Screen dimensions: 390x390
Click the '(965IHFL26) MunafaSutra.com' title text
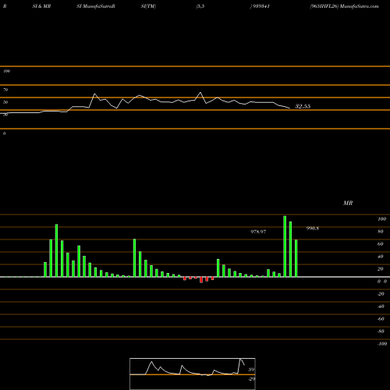tap(344, 6)
